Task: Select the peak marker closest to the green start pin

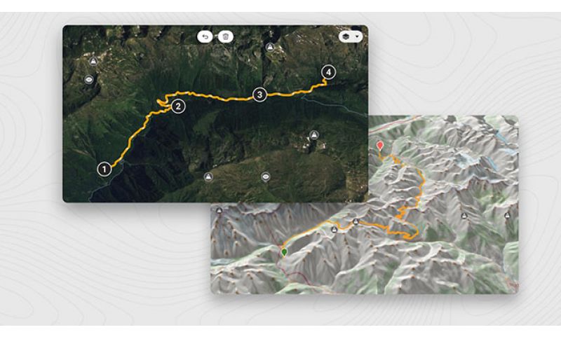Action: tap(334, 229)
